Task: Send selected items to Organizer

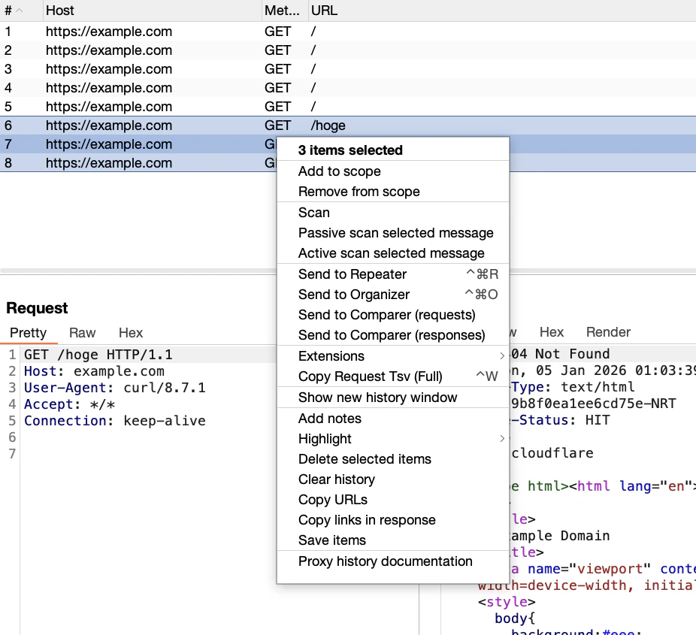Action: [x=393, y=295]
